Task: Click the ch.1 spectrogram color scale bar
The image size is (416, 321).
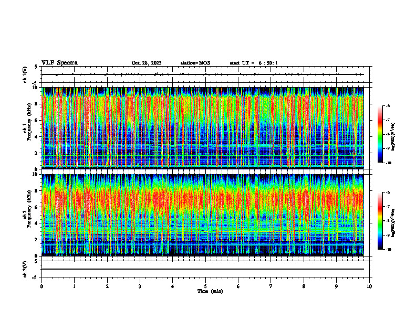Action: [x=380, y=134]
